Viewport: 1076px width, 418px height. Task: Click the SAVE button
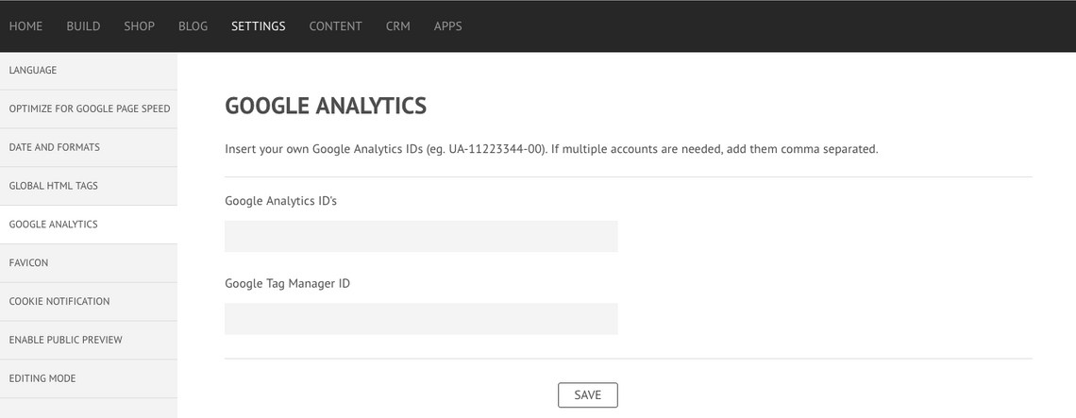(x=587, y=394)
